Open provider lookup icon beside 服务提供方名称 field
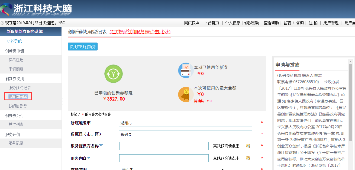This screenshot has width=355, height=170. pos(248,146)
